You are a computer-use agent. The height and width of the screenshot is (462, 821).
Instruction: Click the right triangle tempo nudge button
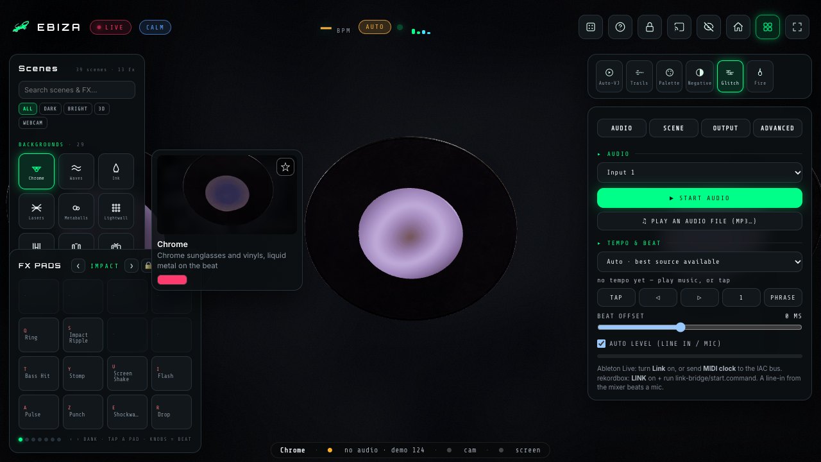pos(700,297)
